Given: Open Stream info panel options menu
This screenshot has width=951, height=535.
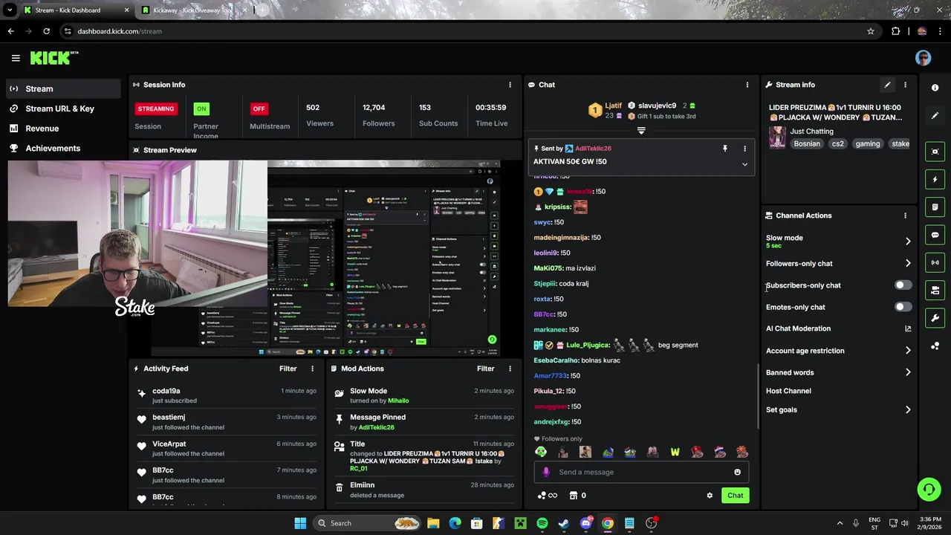Looking at the screenshot, I should click(905, 85).
